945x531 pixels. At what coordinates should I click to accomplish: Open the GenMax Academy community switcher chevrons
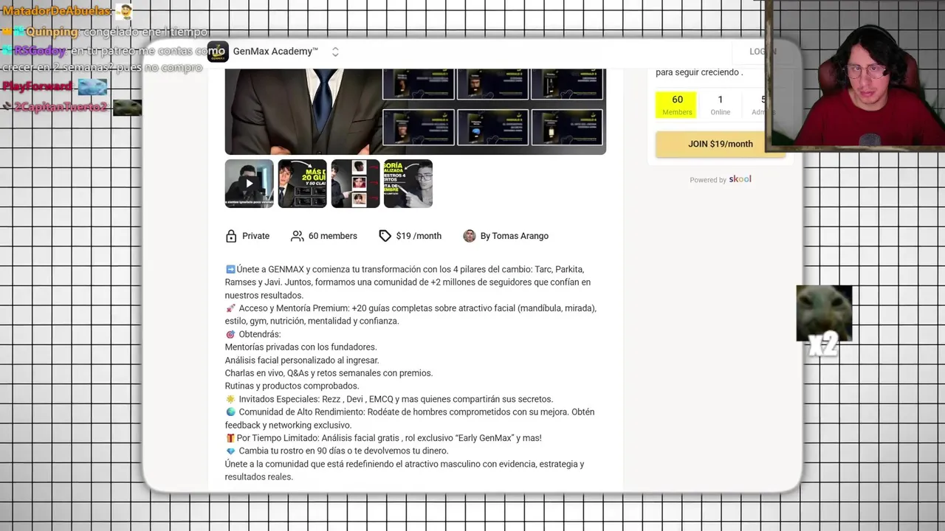tap(335, 52)
